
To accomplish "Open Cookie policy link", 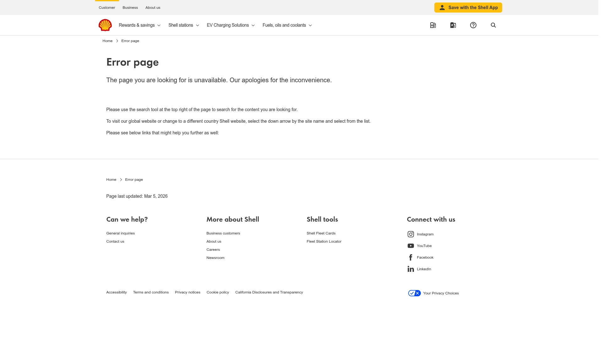I will click(x=218, y=292).
